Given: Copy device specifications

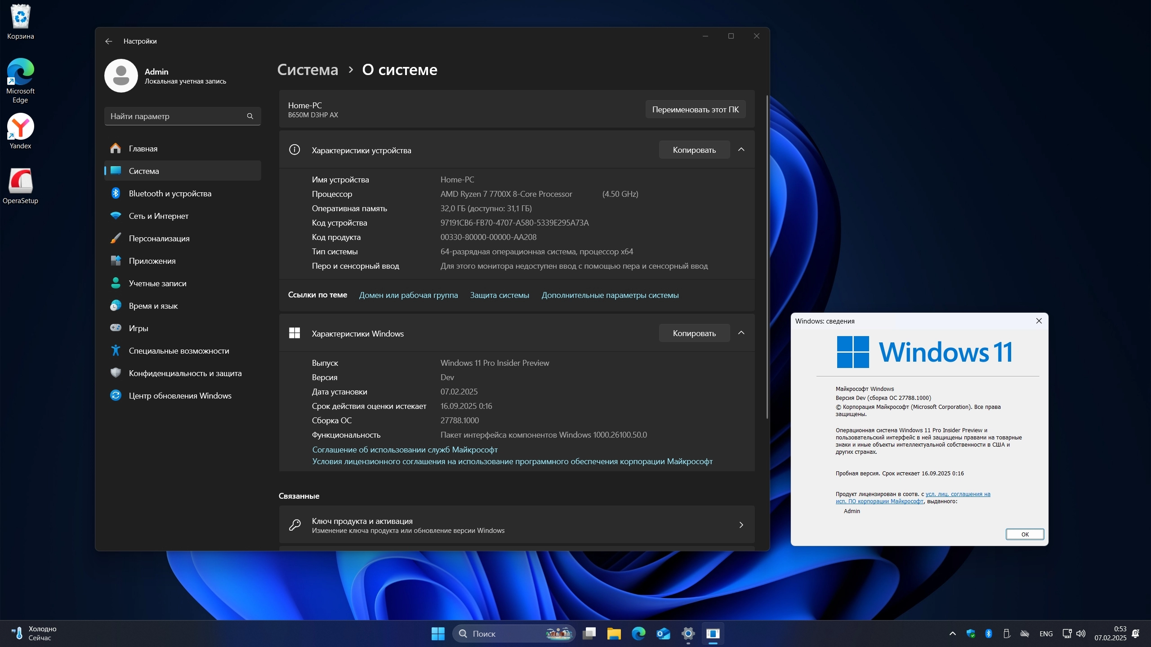Looking at the screenshot, I should pos(694,150).
